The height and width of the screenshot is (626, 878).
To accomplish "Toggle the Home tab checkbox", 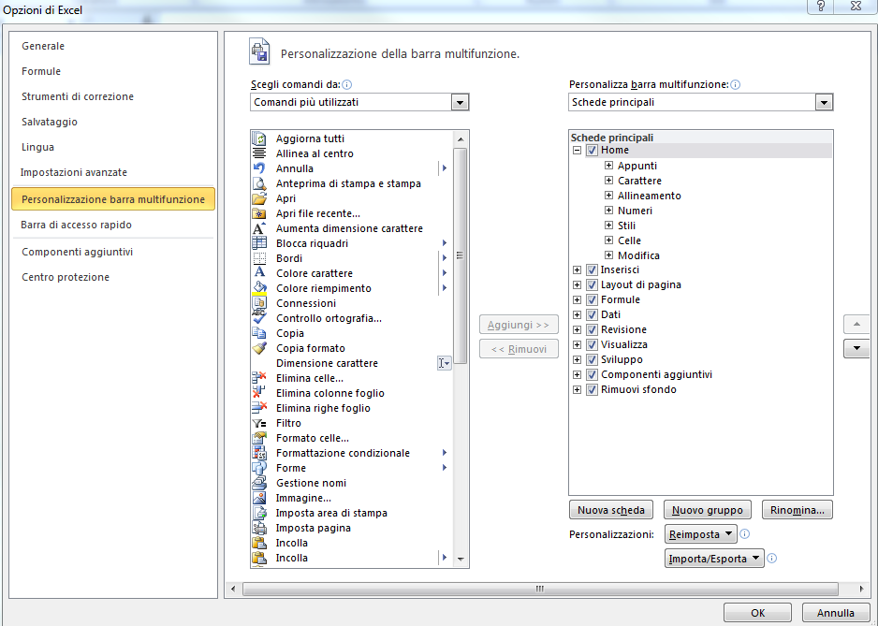I will [x=592, y=150].
